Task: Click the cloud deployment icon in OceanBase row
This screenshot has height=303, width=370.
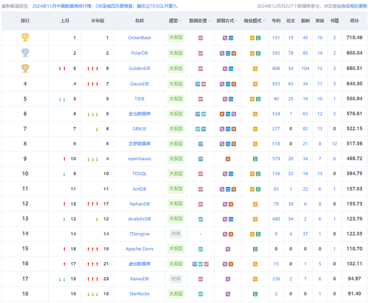Action: [x=231, y=38]
